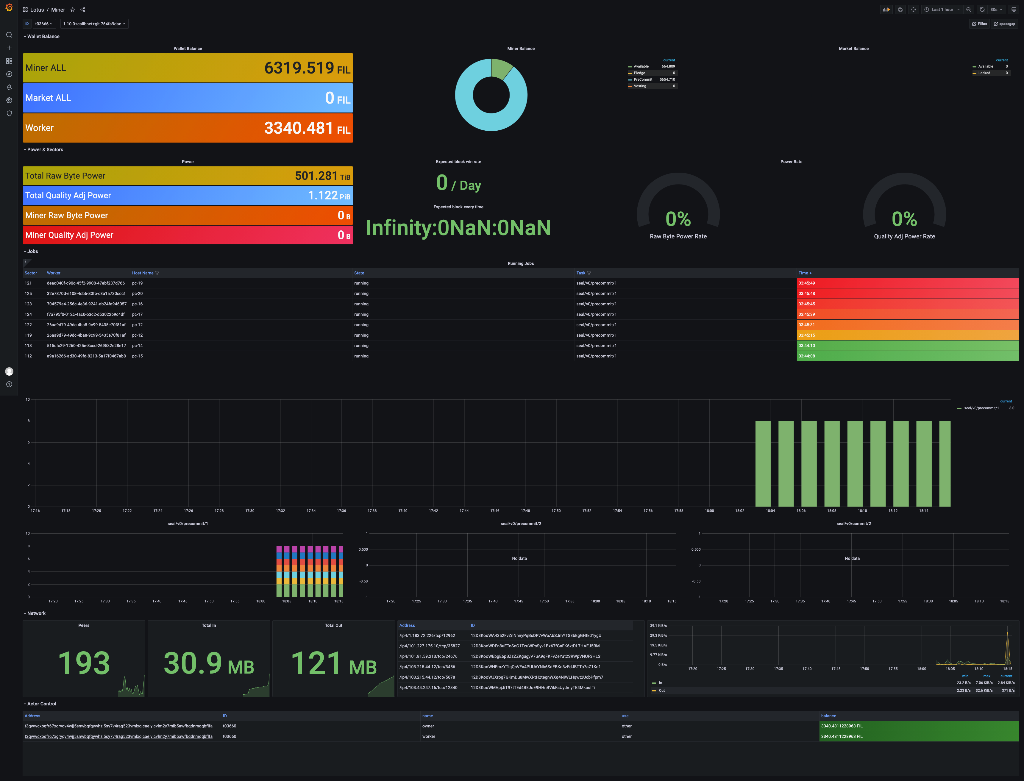The height and width of the screenshot is (781, 1024).
Task: Open the t03666 miner ID dropdown
Action: tap(44, 24)
